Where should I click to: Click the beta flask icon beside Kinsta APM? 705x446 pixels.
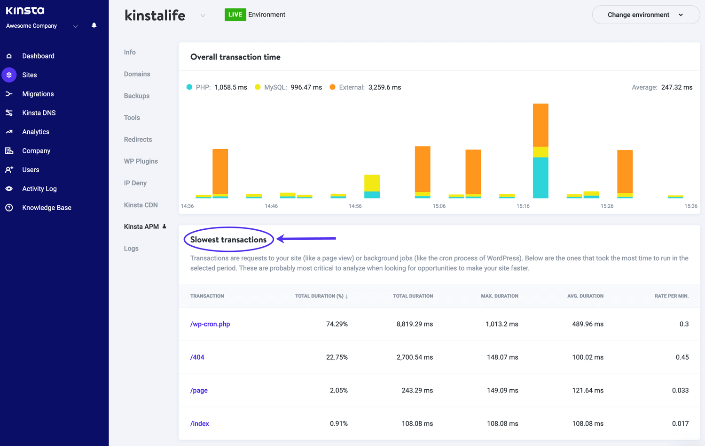[x=164, y=227]
